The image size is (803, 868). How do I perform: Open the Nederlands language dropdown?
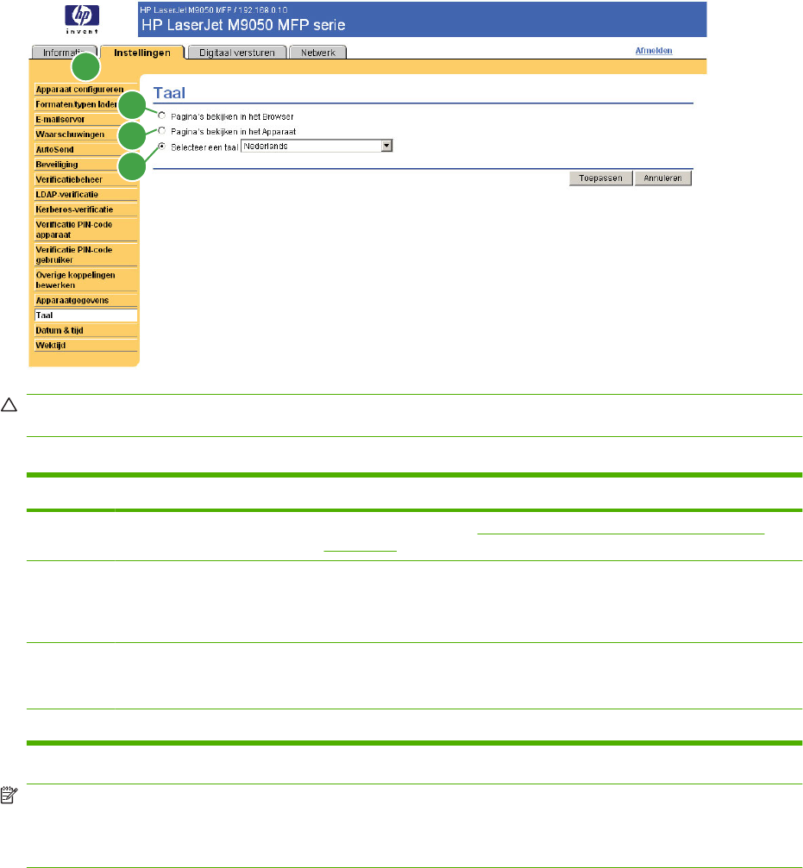click(317, 147)
